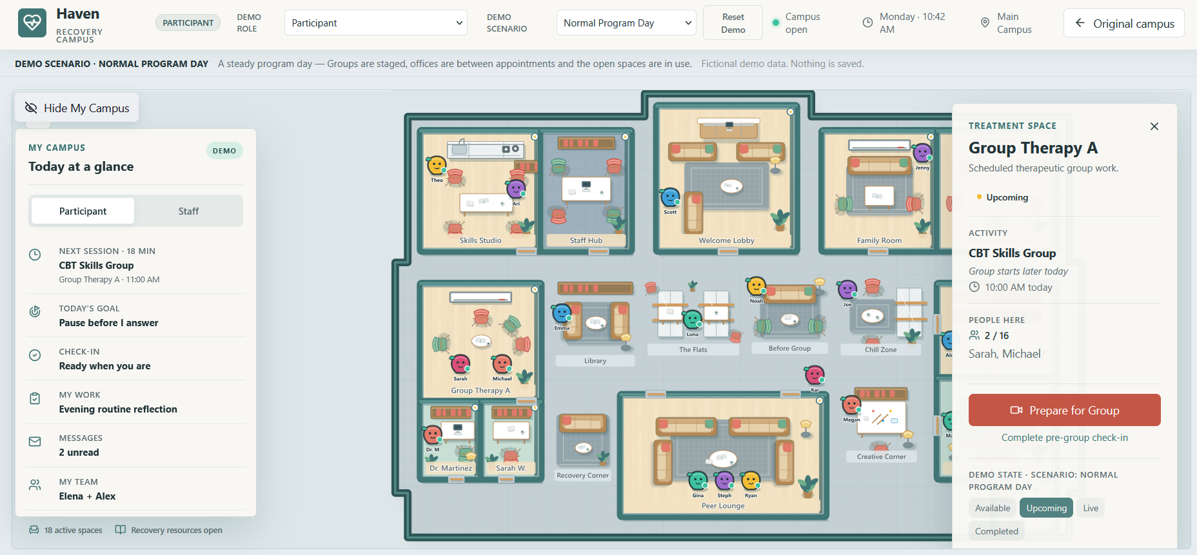
Task: Click Megan's avatar in Creative Corner
Action: [851, 405]
